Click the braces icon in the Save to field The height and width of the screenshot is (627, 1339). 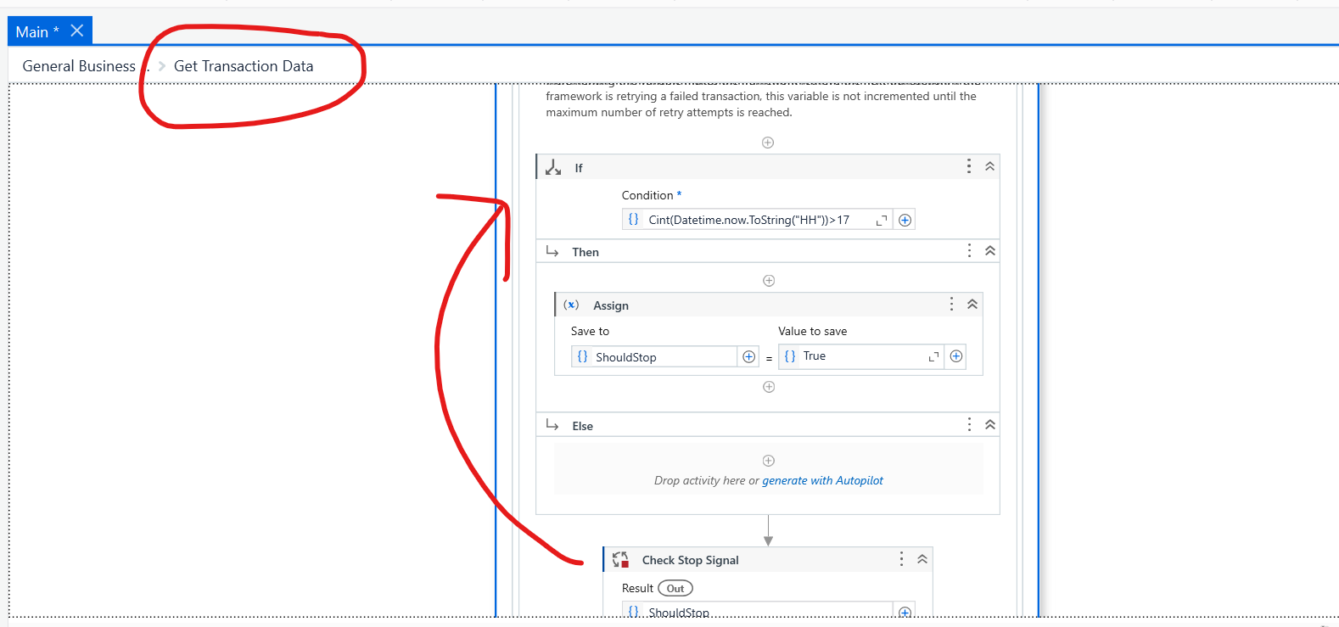582,357
